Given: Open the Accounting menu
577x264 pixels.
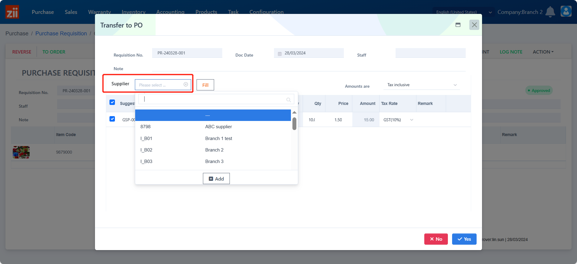Looking at the screenshot, I should [x=170, y=12].
